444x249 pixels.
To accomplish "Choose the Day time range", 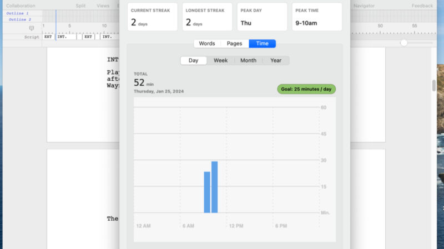I will (193, 60).
